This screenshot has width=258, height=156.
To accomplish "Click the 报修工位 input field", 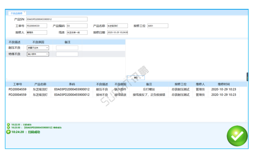I will [158, 26].
